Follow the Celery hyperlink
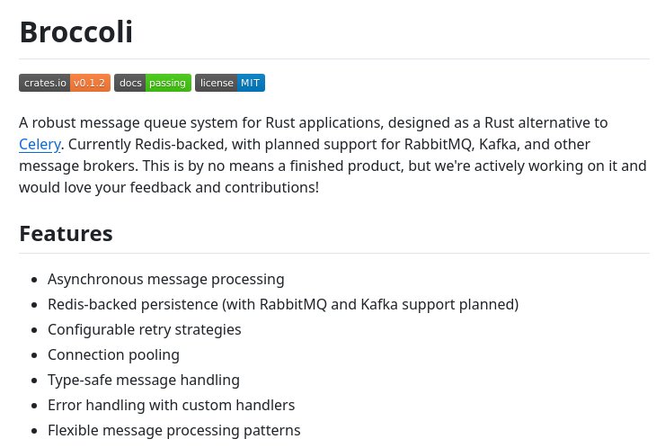Screen dimensions: 665x448 click(40, 145)
